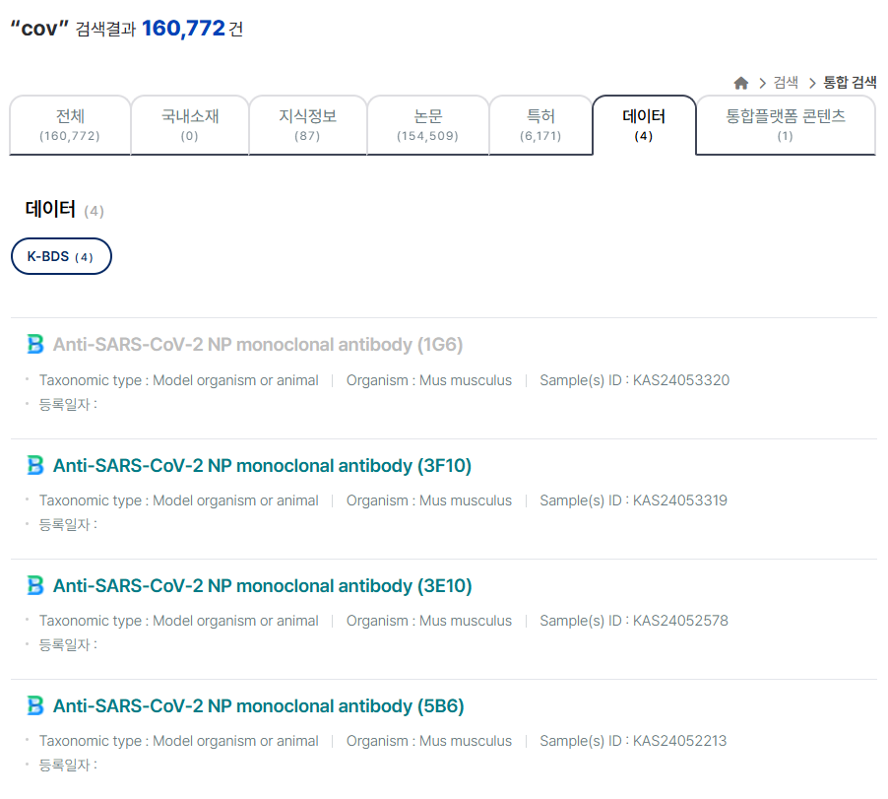Open Anti-SARS-CoV-2 NP antibody (3F10) result

coord(262,465)
